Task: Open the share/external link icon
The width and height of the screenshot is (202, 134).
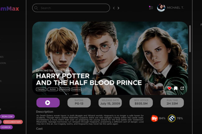Action: pyautogui.click(x=182, y=88)
